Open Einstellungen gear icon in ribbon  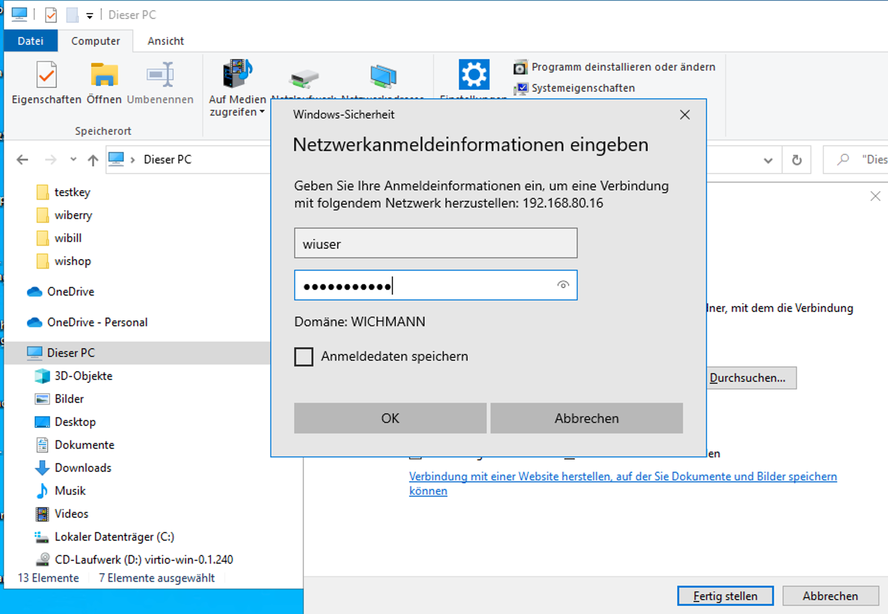474,75
